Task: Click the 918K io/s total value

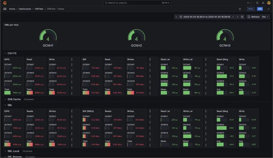Action: pyautogui.click(x=17, y=145)
